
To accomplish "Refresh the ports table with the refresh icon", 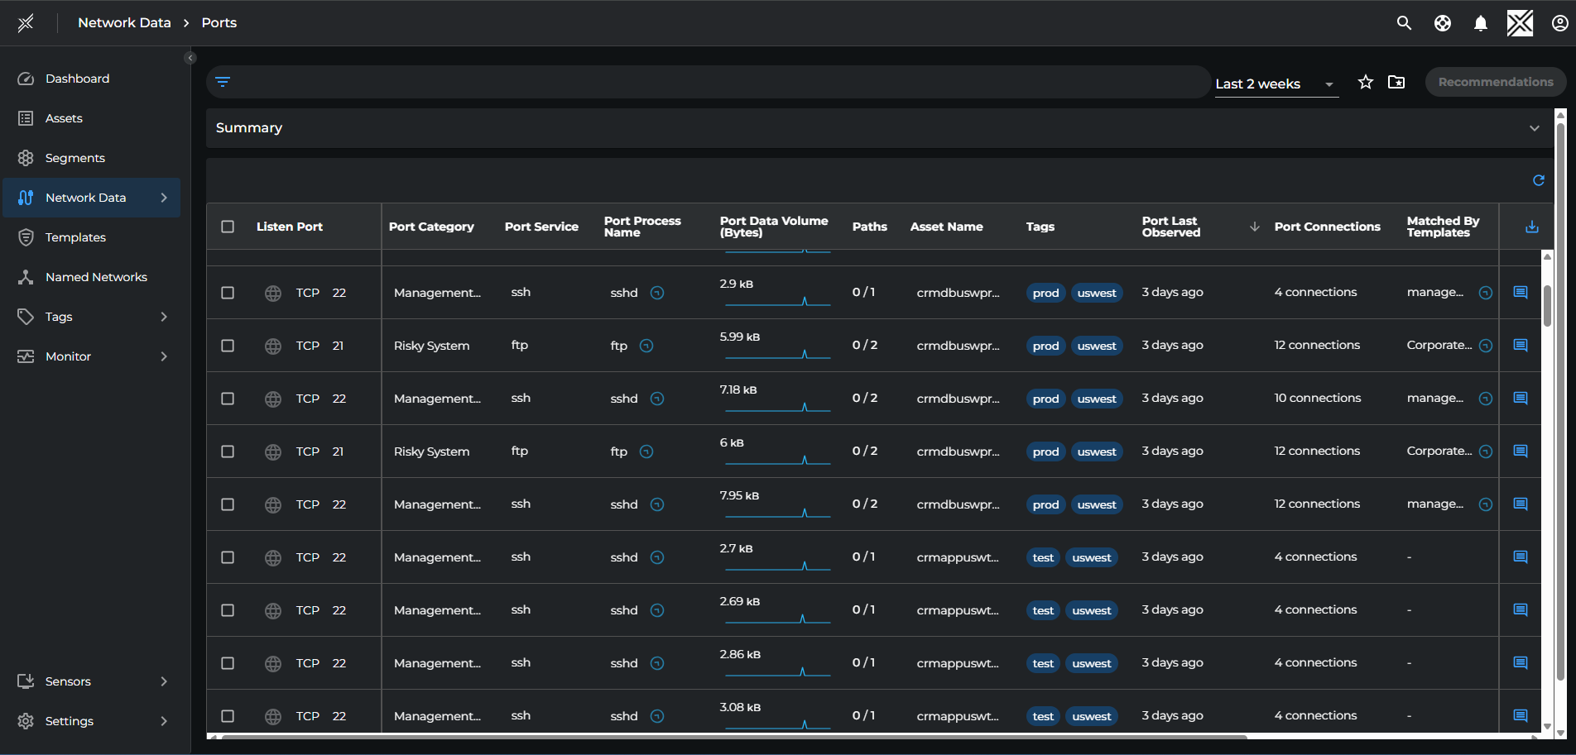I will coord(1539,180).
